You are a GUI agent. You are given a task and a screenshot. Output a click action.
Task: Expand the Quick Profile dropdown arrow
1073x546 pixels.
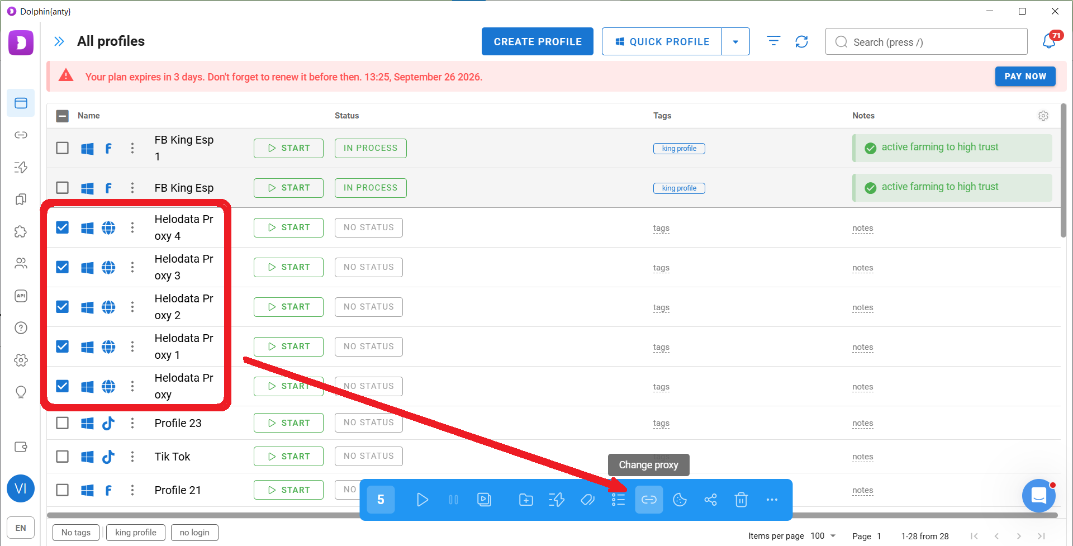pyautogui.click(x=735, y=42)
